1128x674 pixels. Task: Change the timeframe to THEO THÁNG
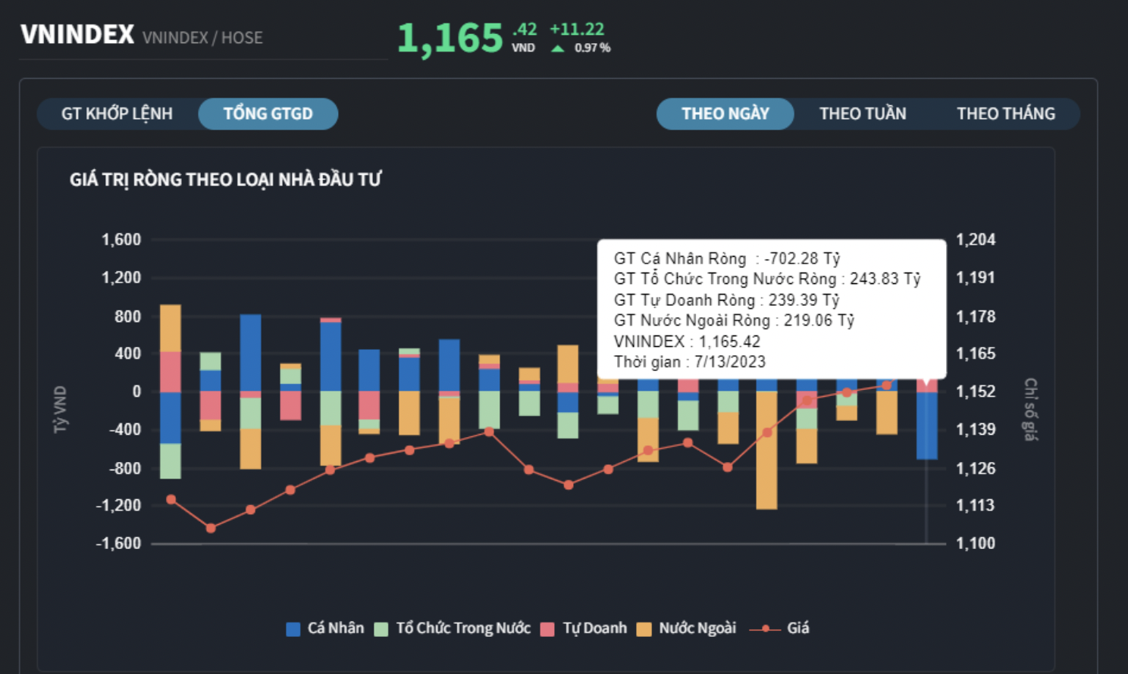click(x=1005, y=114)
